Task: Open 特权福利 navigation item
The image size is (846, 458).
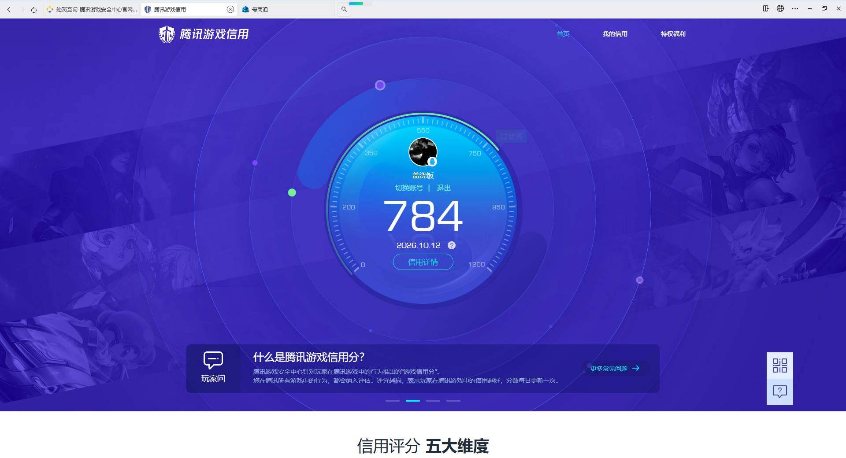Action: (x=673, y=34)
